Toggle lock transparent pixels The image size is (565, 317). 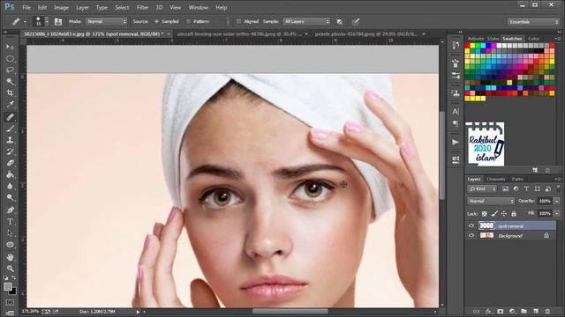click(485, 214)
